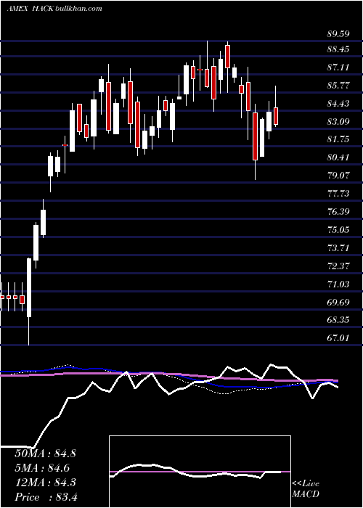Click the 71.03 price axis label
This screenshot has width=363, height=508.
tap(338, 284)
